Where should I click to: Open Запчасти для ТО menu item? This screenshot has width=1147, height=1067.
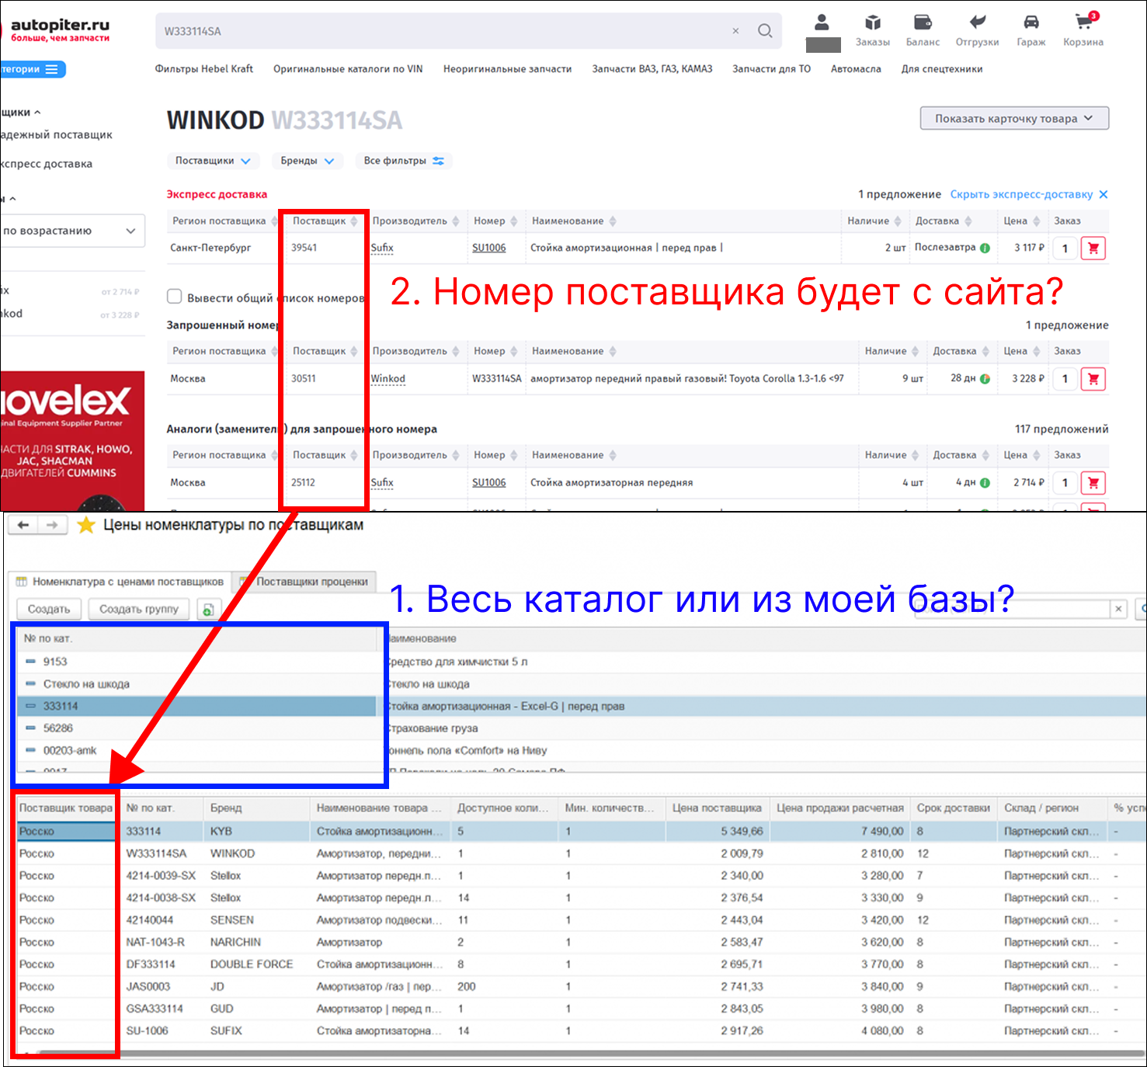[x=771, y=69]
